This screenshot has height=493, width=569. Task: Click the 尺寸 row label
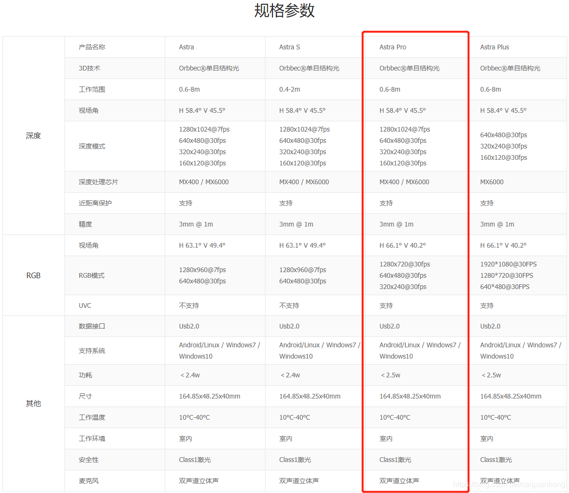(85, 396)
